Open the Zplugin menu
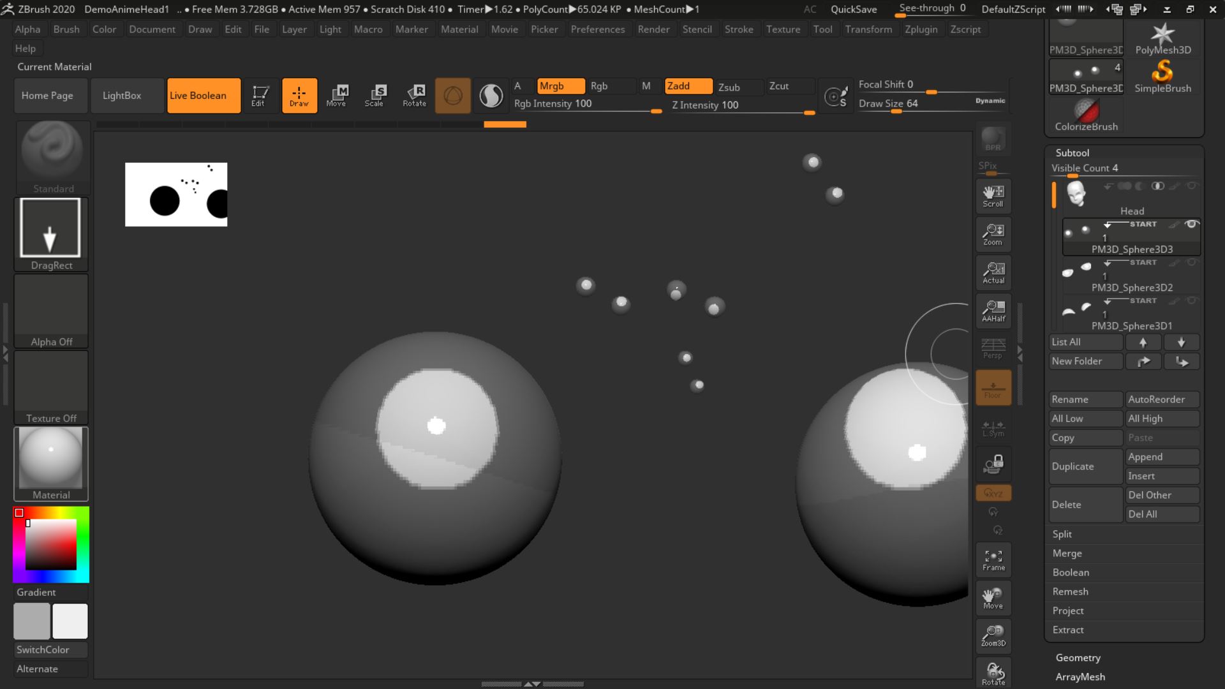1225x689 pixels. pyautogui.click(x=921, y=29)
